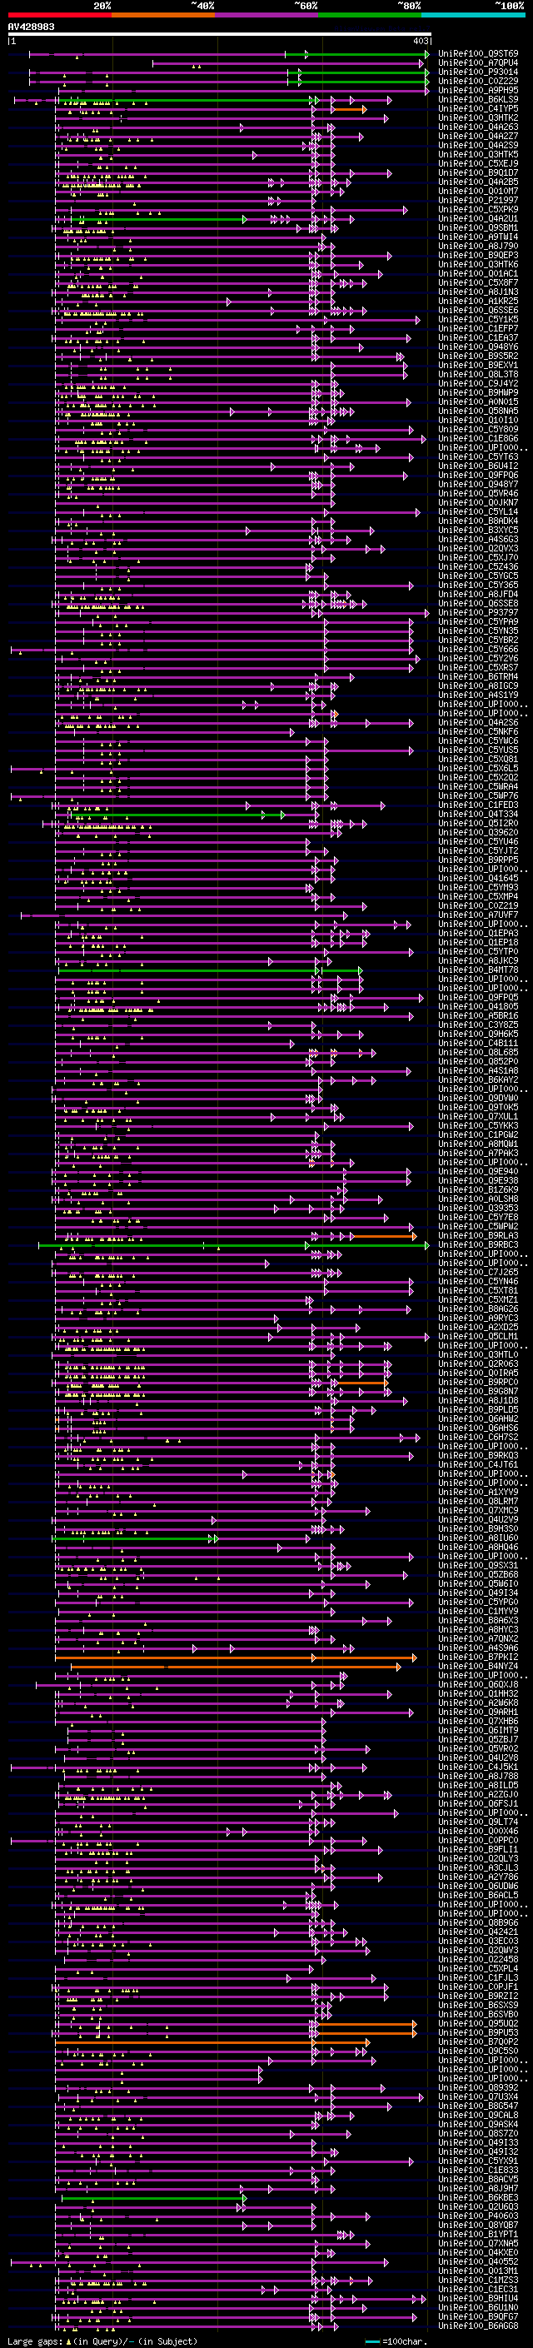533x2348 pixels.
Task: Open hit UniRef100_B6KLS9
Action: (478, 99)
